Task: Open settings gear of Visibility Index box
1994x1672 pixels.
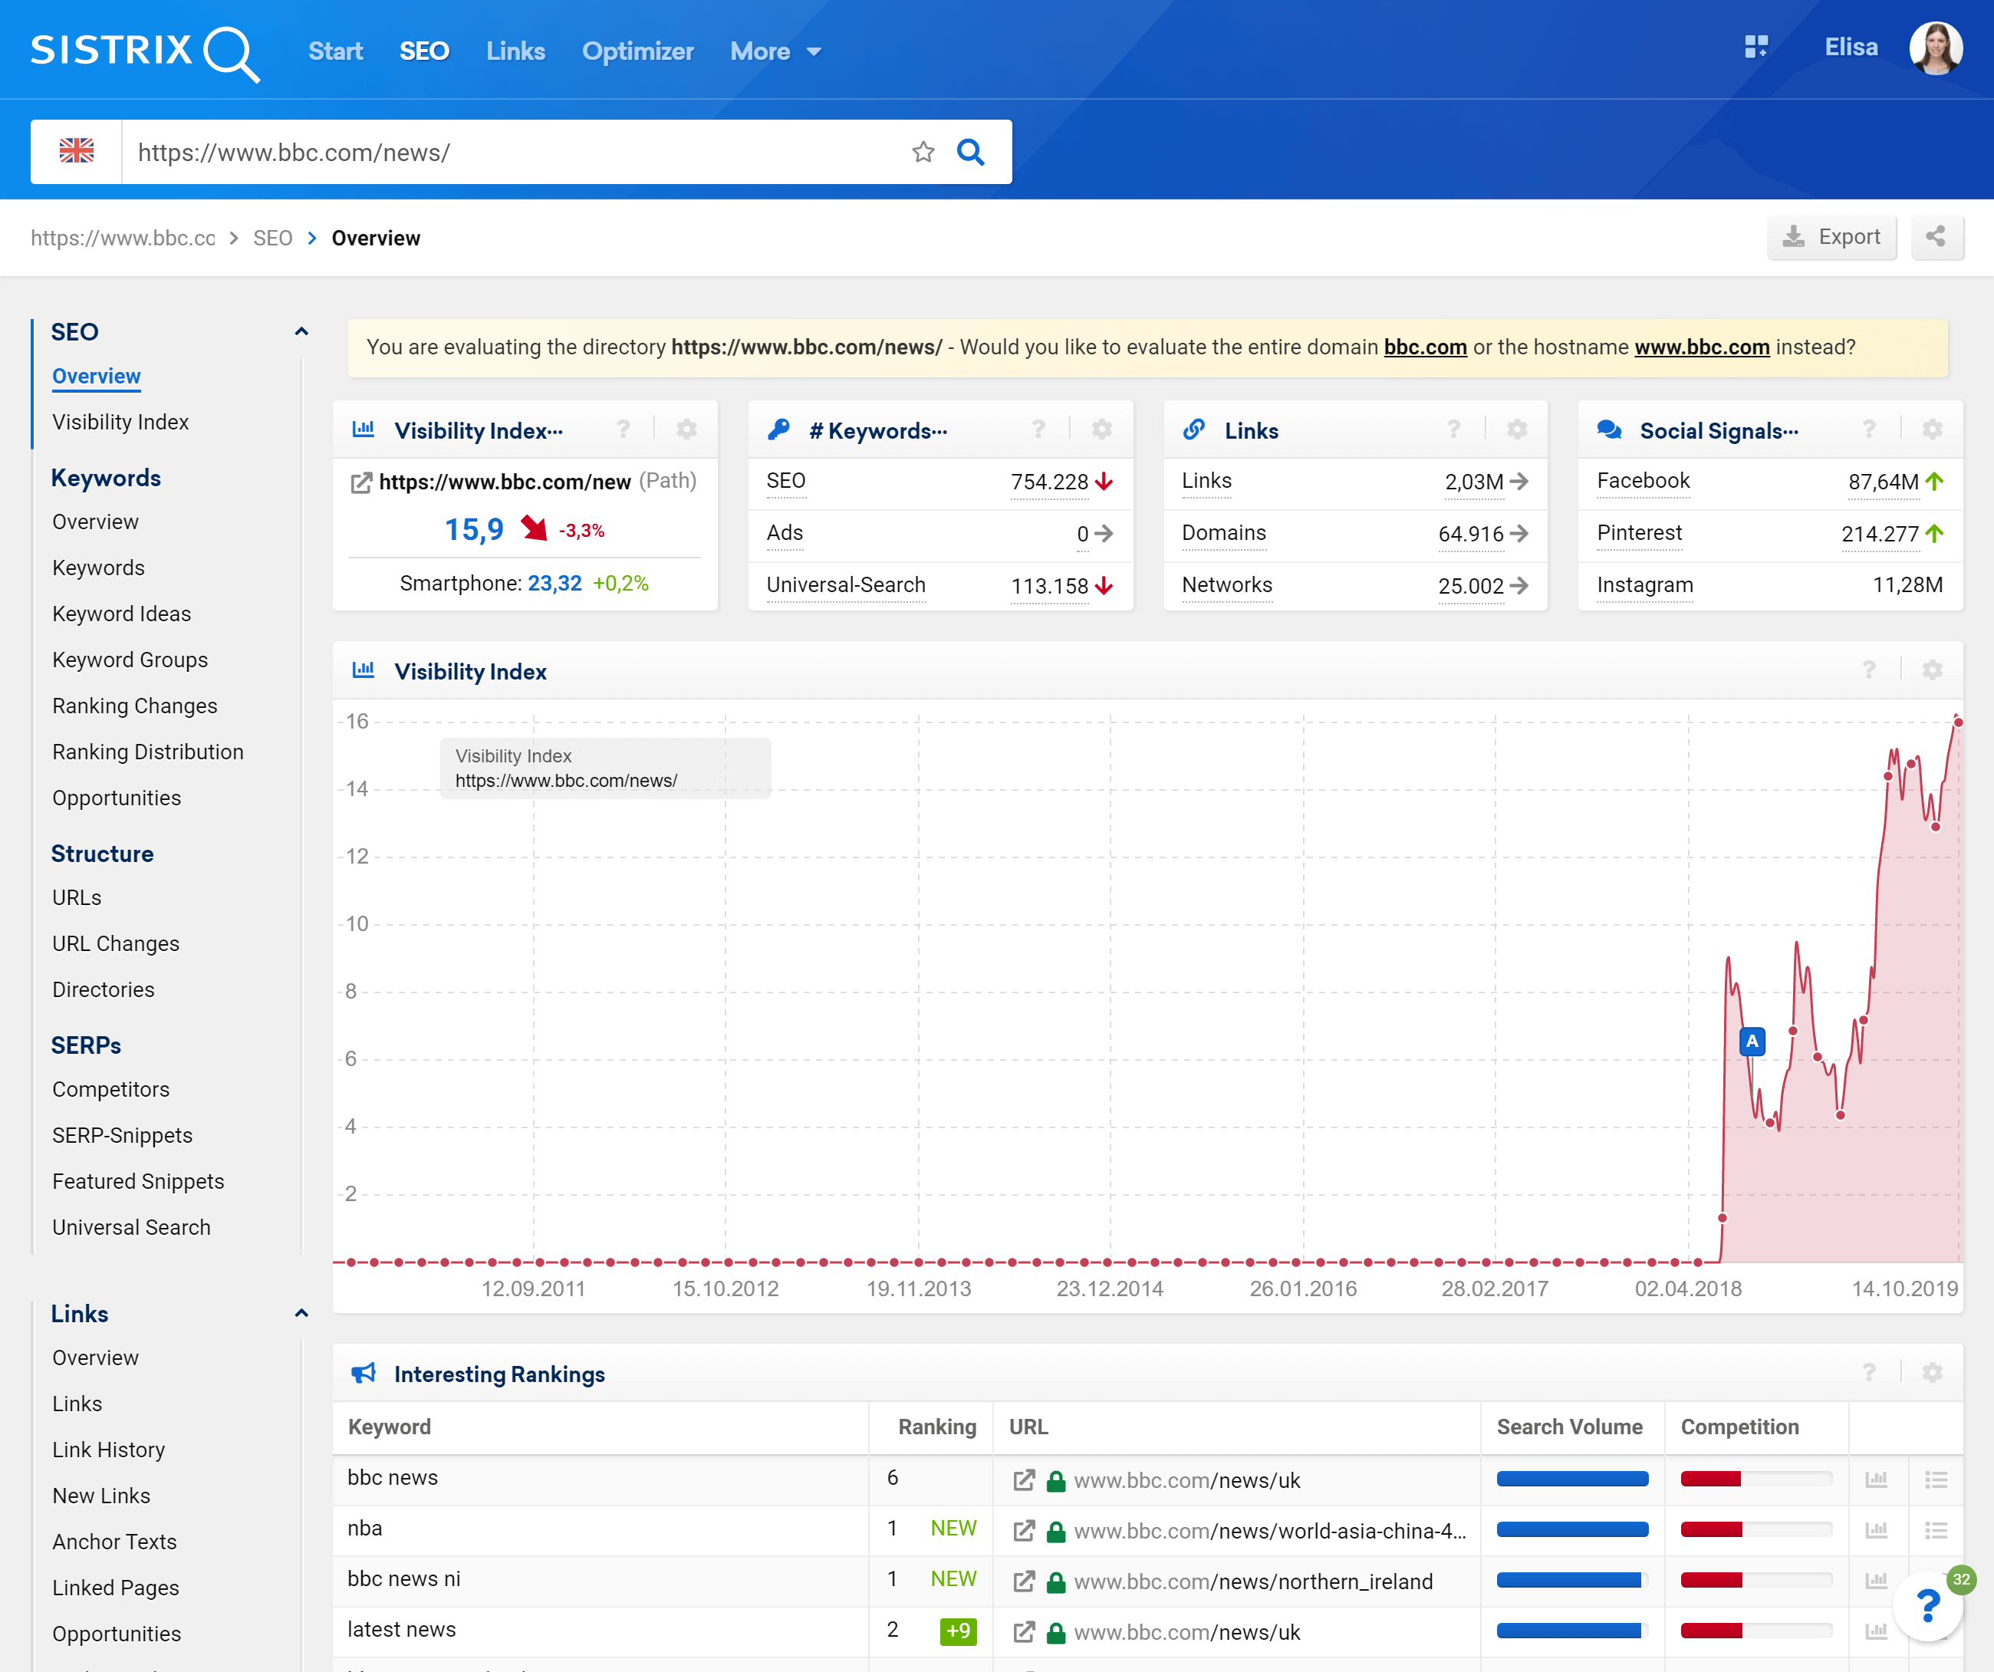Action: point(686,430)
